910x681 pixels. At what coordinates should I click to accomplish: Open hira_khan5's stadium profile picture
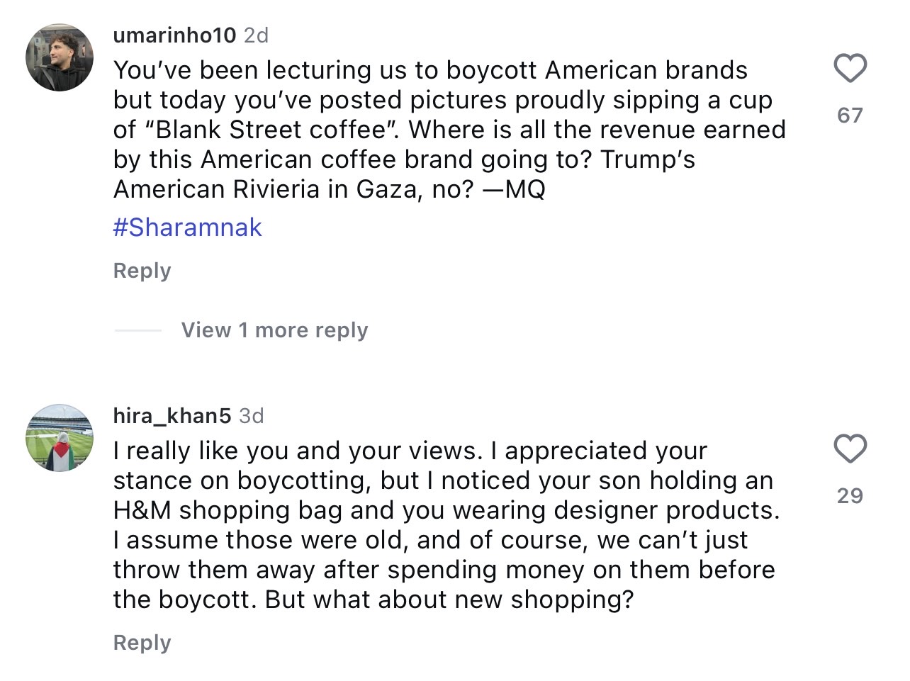point(60,438)
